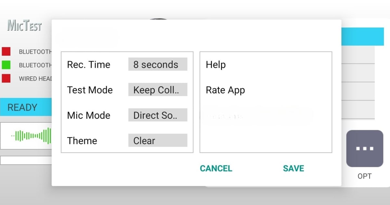Click the Mic Mode label
The image size is (390, 205).
(x=88, y=115)
